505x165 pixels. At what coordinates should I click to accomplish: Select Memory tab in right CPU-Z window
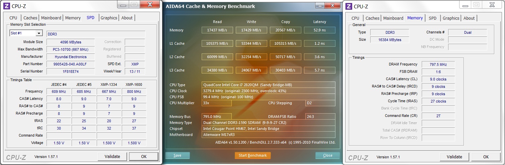415,18
